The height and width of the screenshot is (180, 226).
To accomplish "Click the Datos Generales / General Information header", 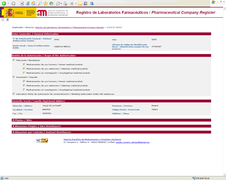I will coord(111,34).
